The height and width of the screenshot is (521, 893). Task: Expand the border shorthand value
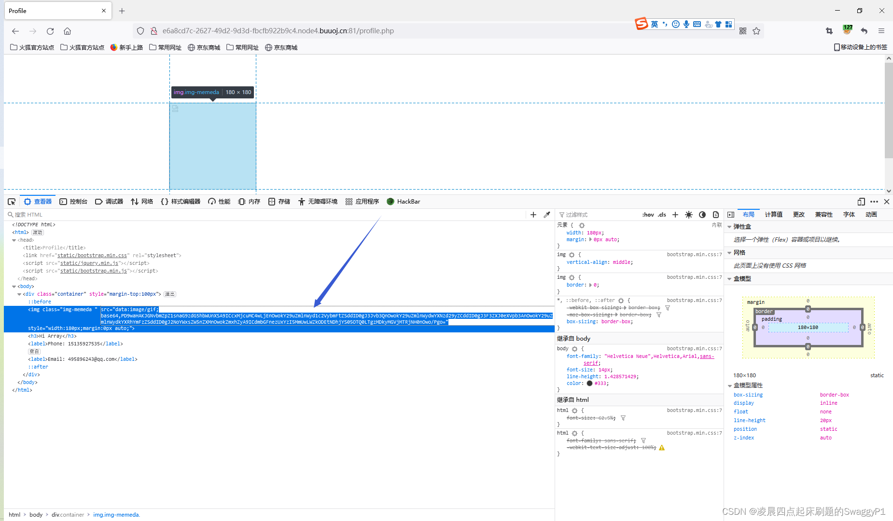click(x=591, y=285)
